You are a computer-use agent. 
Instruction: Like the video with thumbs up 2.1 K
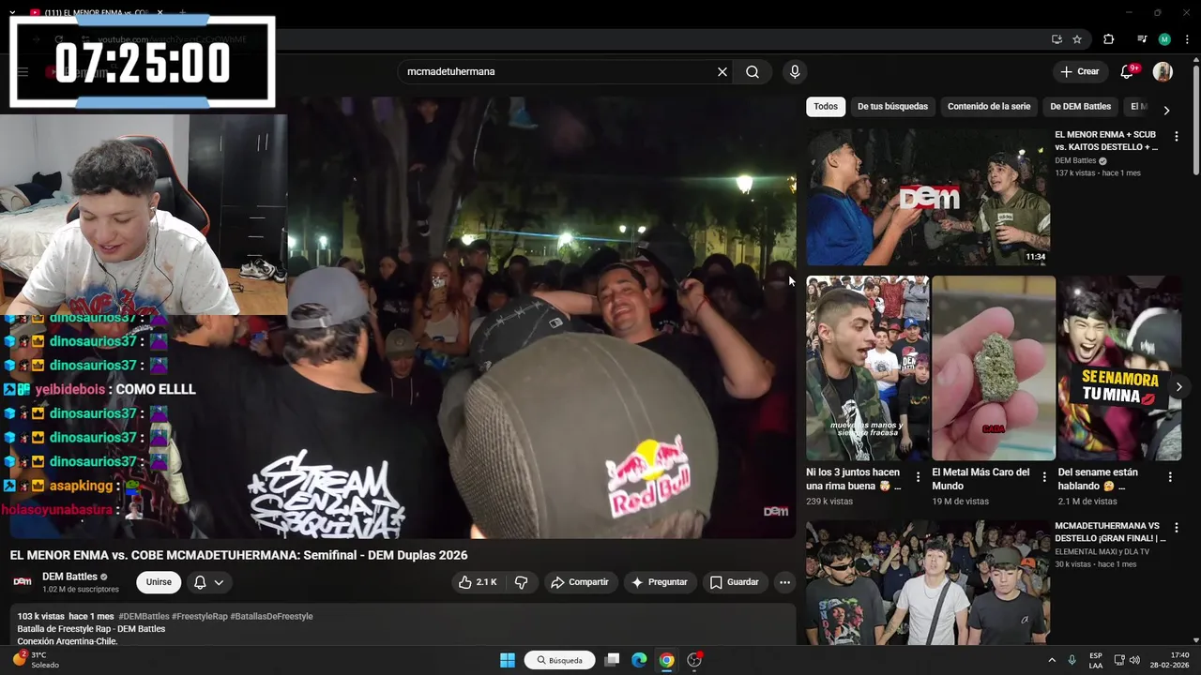tap(478, 582)
